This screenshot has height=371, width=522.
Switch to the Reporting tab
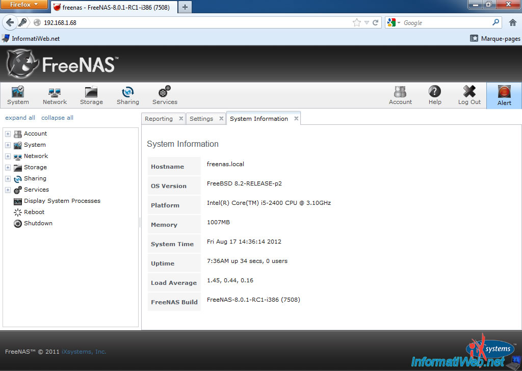[159, 119]
